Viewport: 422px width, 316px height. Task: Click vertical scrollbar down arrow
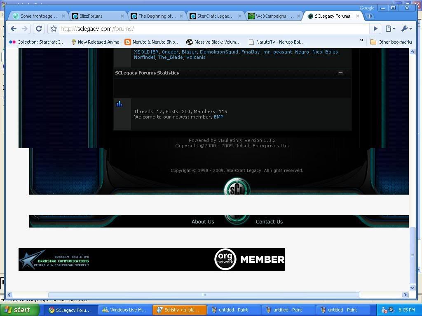pos(412,288)
